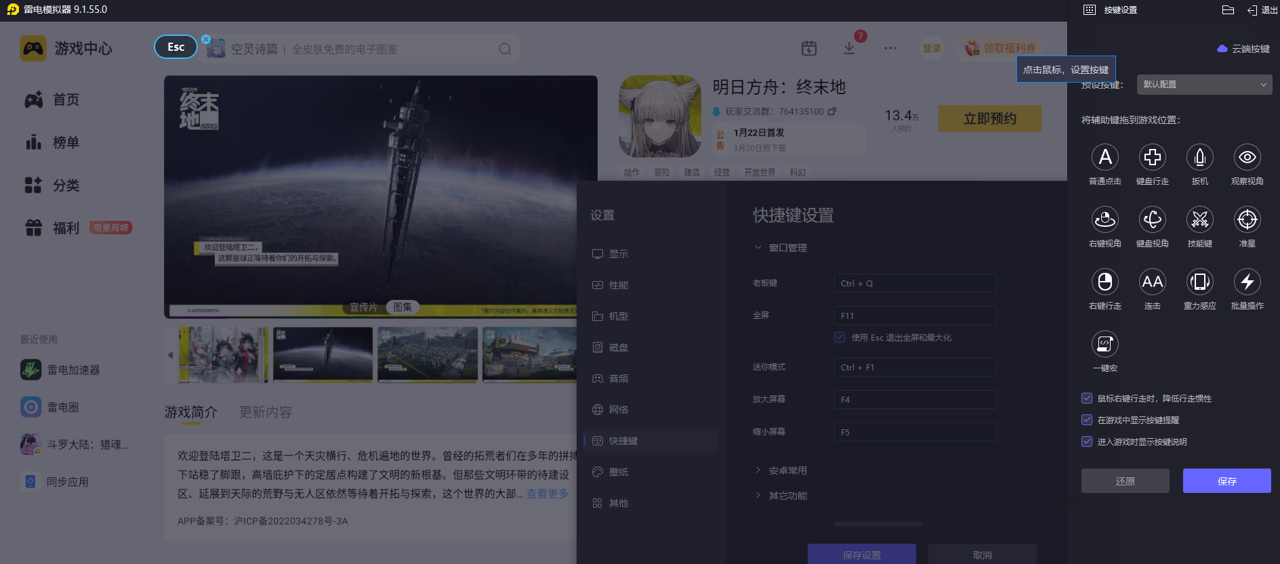The height and width of the screenshot is (564, 1280).
Task: Open the 快捷键 settings tab
Action: coord(623,441)
